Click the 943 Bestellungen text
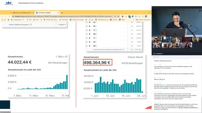 [x=58, y=63]
